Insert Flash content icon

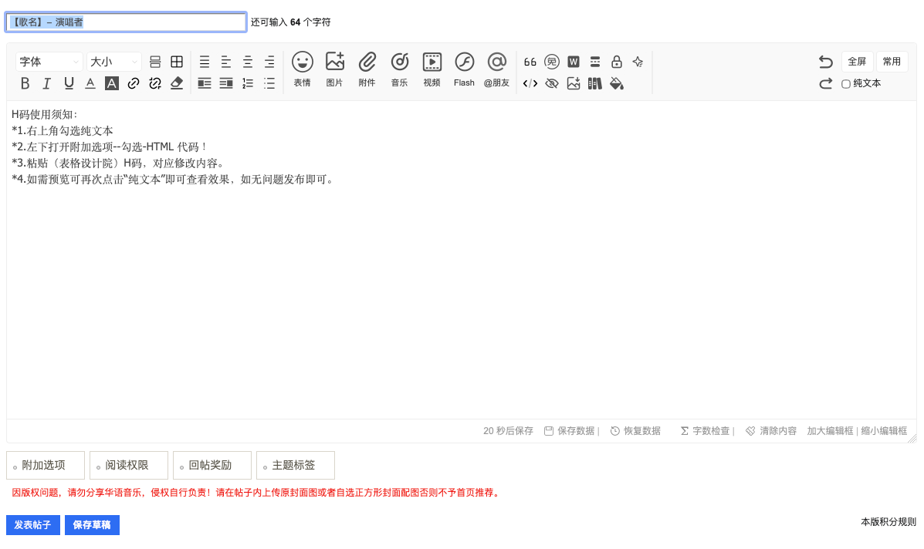click(465, 69)
